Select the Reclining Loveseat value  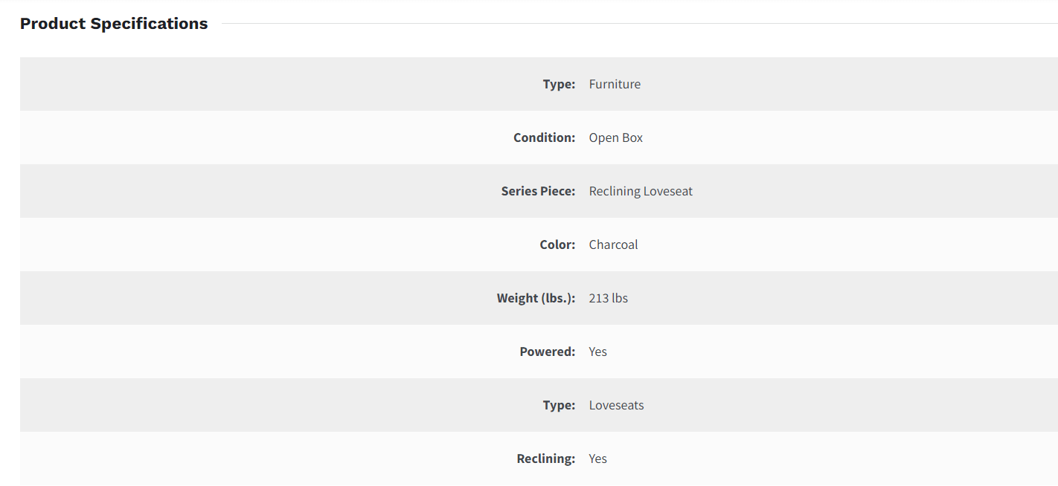640,191
